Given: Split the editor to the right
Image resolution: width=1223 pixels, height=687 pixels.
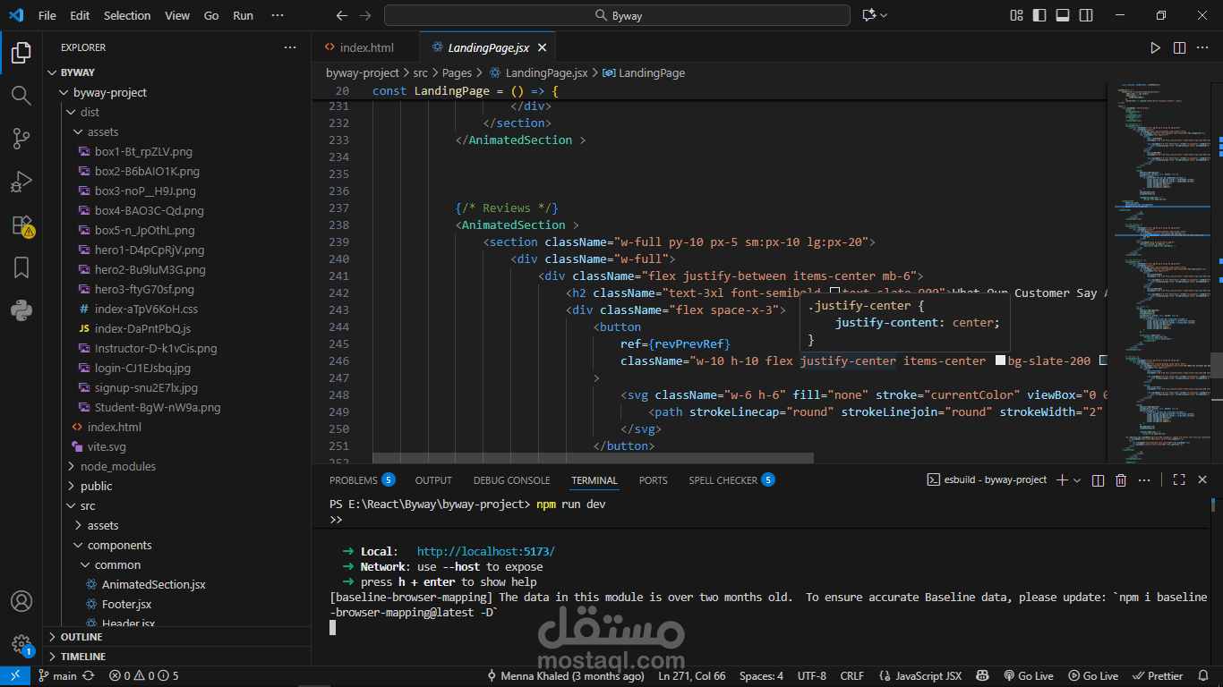Looking at the screenshot, I should pos(1179,47).
